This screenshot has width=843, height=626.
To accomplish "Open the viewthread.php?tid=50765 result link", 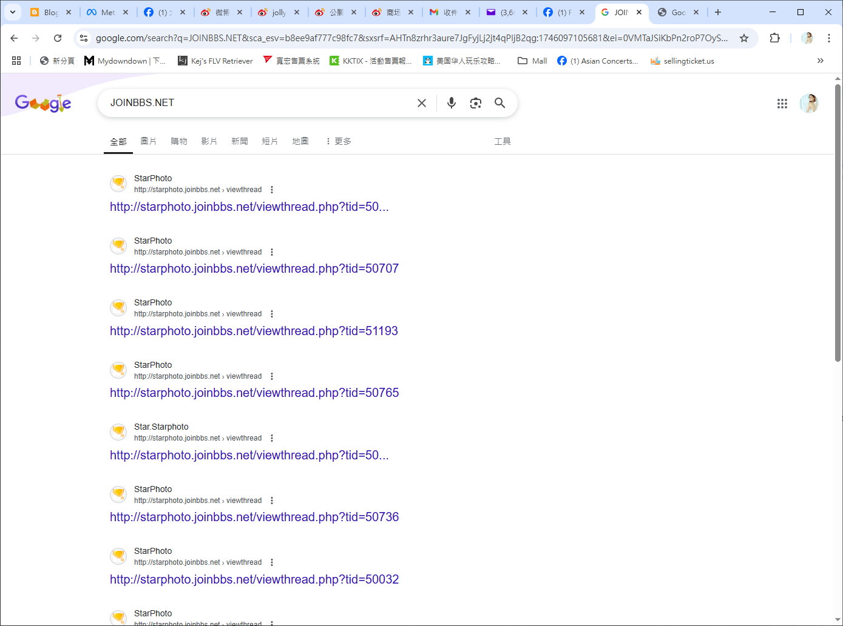I will point(254,393).
